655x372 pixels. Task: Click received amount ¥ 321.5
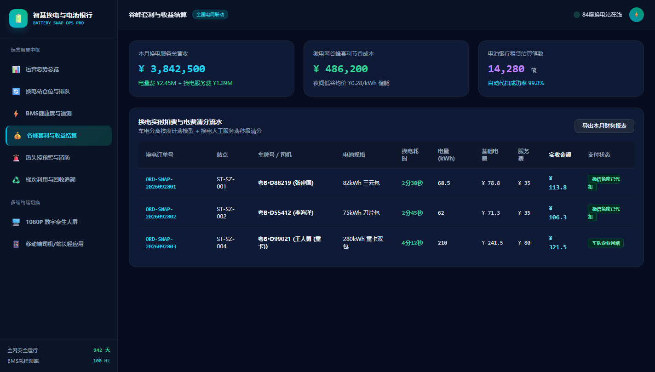[558, 243]
